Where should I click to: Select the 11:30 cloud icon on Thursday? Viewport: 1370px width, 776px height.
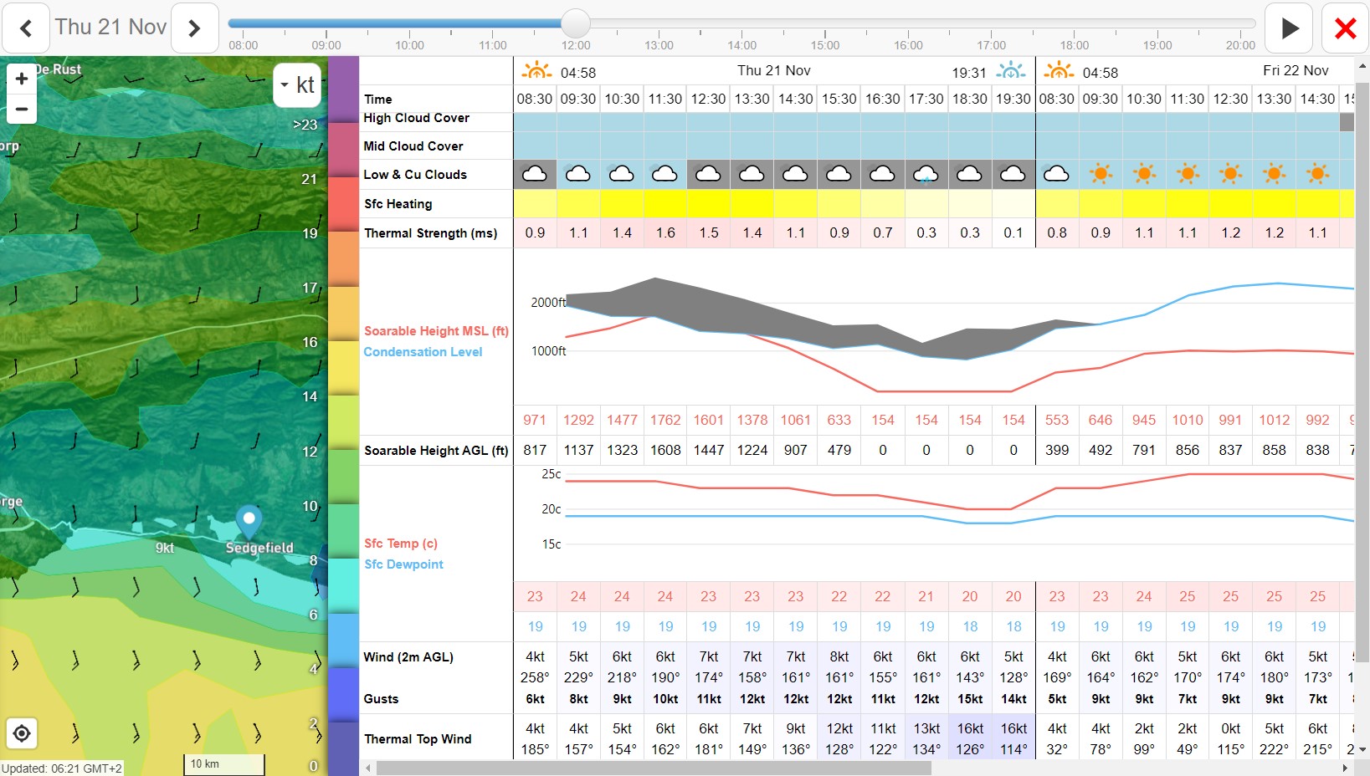click(x=665, y=174)
